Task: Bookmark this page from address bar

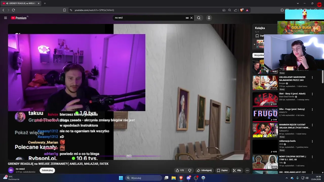Action: click(x=64, y=10)
